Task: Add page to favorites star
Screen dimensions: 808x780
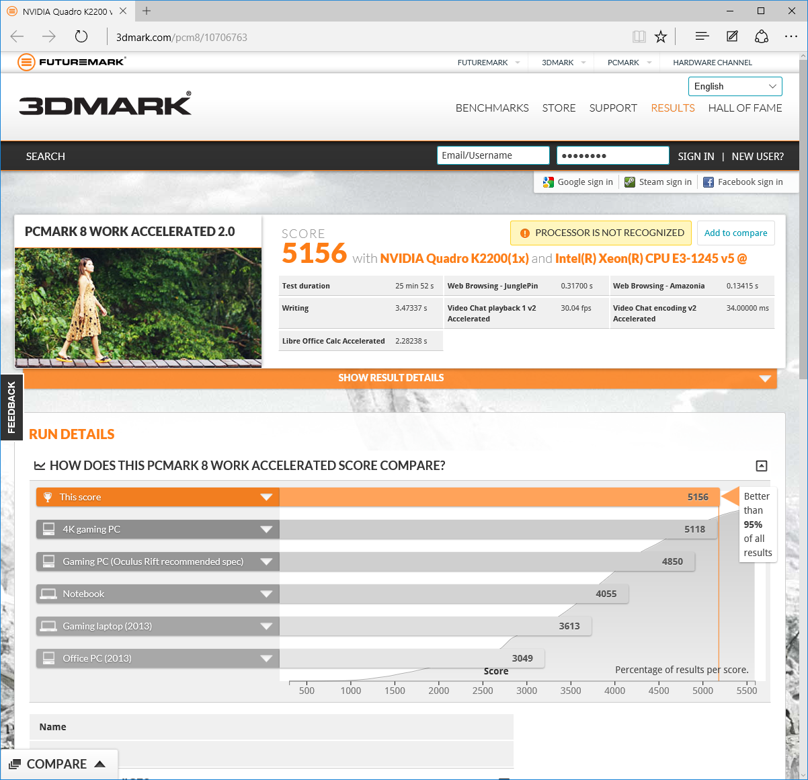Action: coord(661,36)
